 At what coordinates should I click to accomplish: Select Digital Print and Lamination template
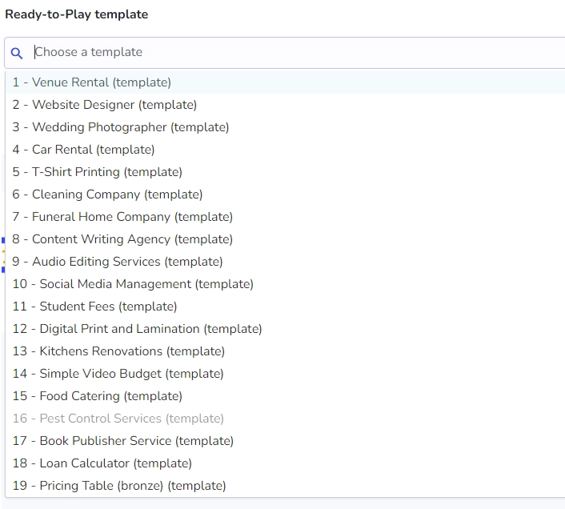coord(286,328)
